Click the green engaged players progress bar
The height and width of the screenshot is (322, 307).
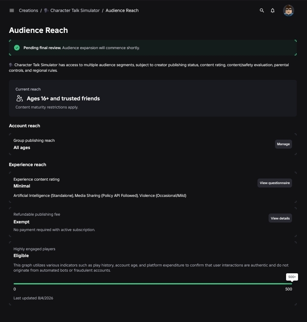(153, 284)
